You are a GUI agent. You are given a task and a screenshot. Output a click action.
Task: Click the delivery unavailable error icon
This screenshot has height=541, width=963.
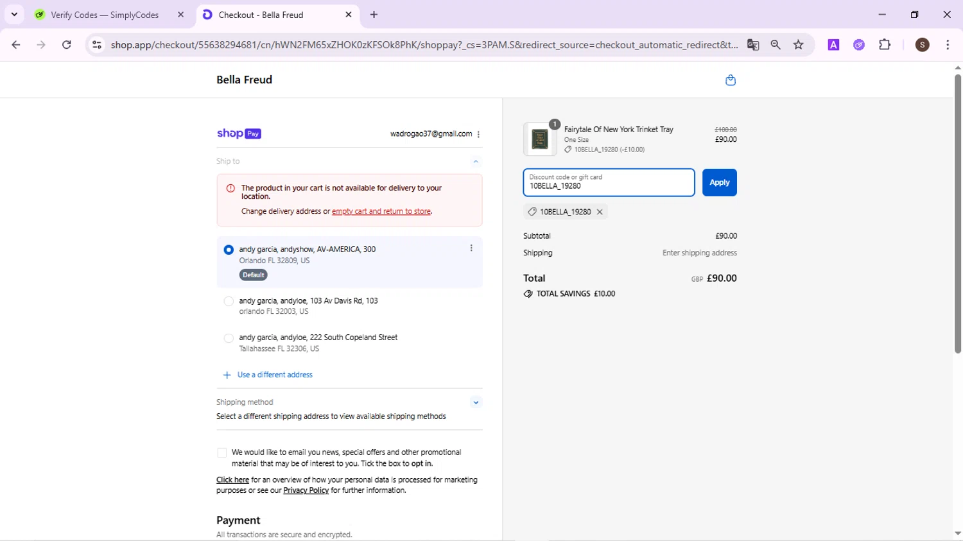point(230,189)
